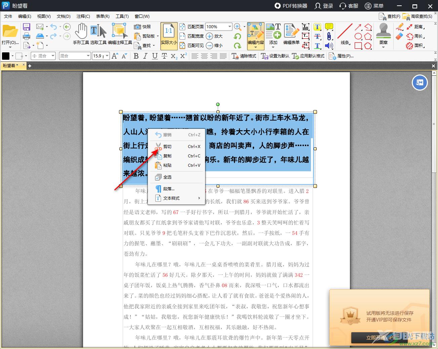Select the Strikeout text tool
This screenshot has height=349, width=438.
(x=317, y=36)
